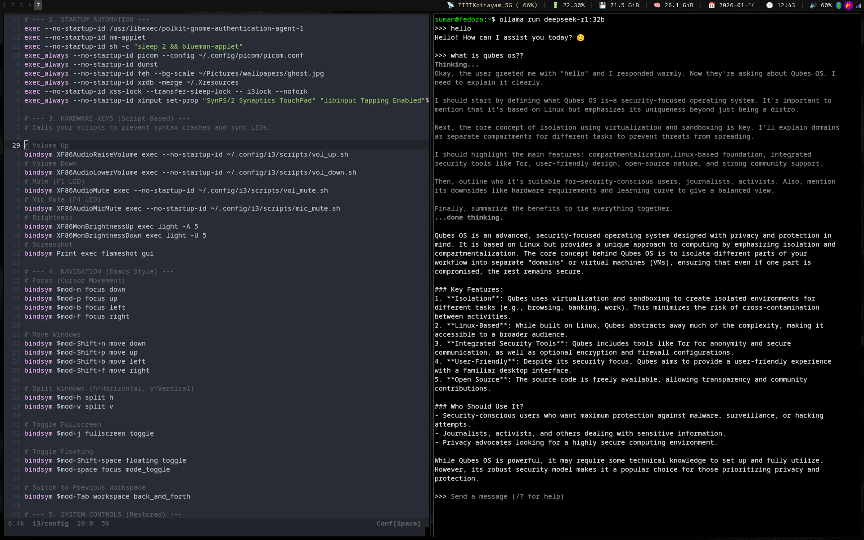Click the signal strength bars icon
This screenshot has height=540, width=864.
coord(859,5)
